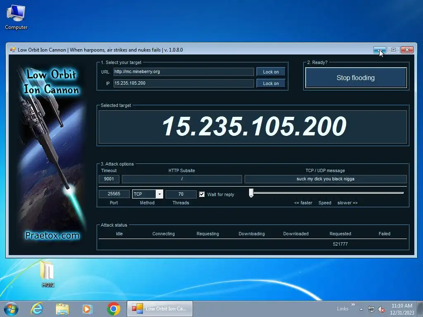The image size is (423, 317).
Task: Click into the IP address field
Action: (x=183, y=83)
